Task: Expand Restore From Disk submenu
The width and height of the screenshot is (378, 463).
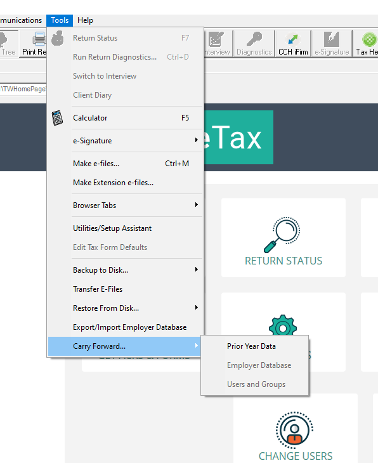Action: 126,308
